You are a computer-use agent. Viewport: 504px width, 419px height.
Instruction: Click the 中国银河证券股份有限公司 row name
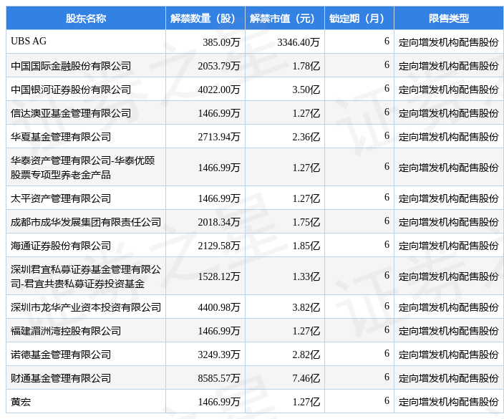click(x=71, y=90)
